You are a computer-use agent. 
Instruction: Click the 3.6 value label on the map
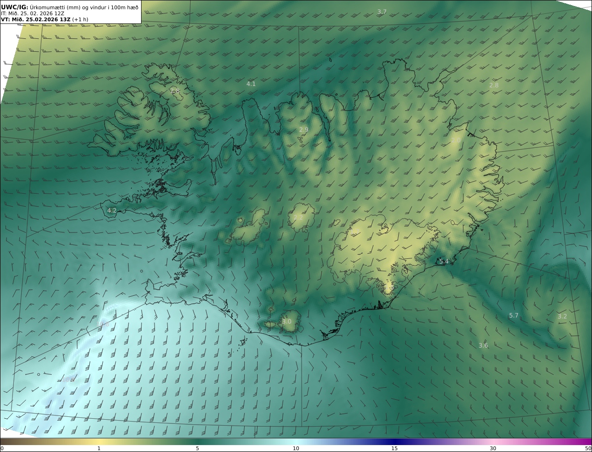[483, 345]
